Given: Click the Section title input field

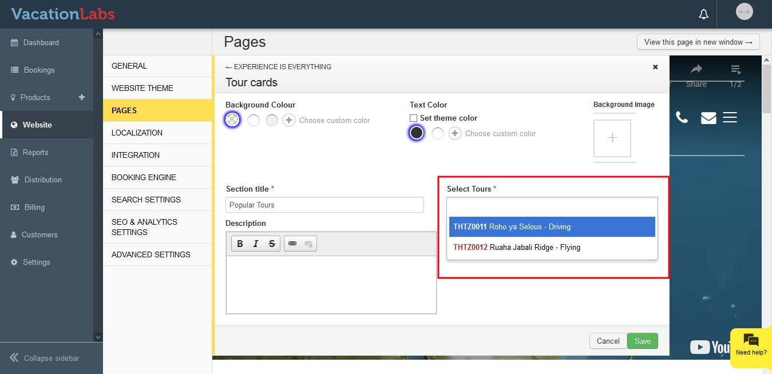Looking at the screenshot, I should point(324,205).
